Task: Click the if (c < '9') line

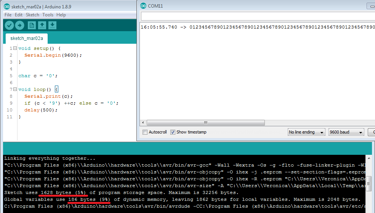Action: (71, 103)
